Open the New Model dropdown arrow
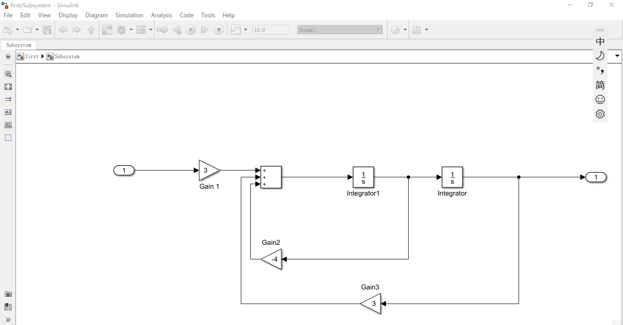The height and width of the screenshot is (325, 623). (x=17, y=30)
